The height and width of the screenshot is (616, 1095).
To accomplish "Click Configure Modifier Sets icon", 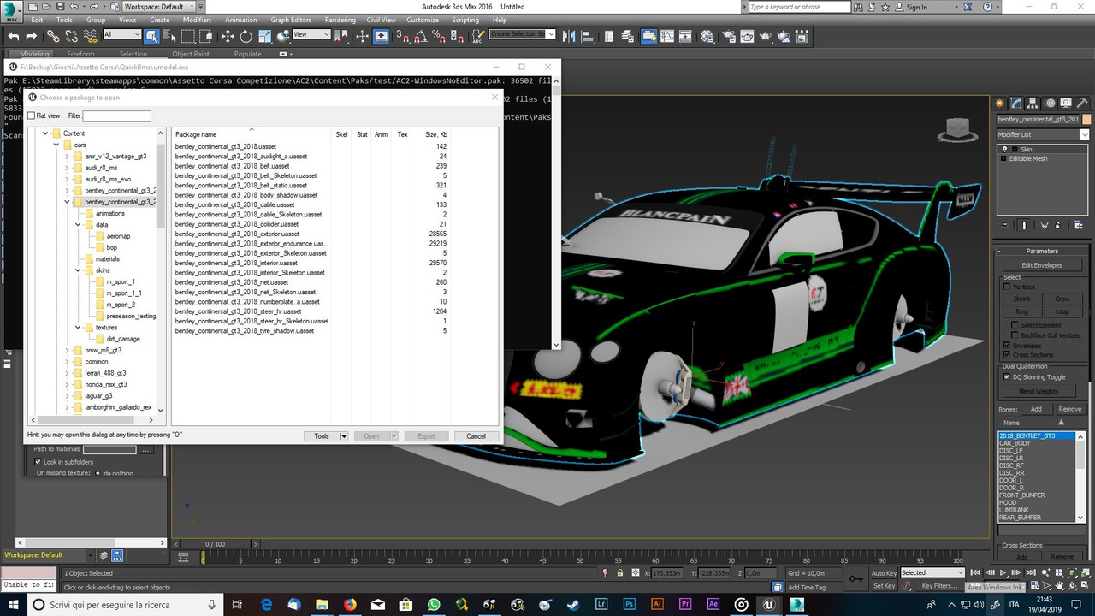I will coord(1078,225).
